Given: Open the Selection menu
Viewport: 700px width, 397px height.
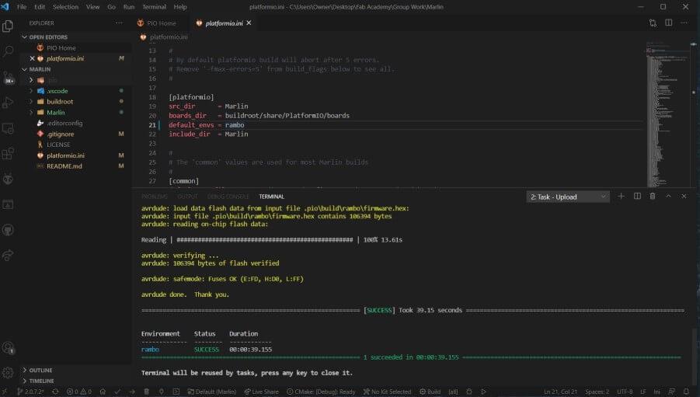Looking at the screenshot, I should (65, 7).
